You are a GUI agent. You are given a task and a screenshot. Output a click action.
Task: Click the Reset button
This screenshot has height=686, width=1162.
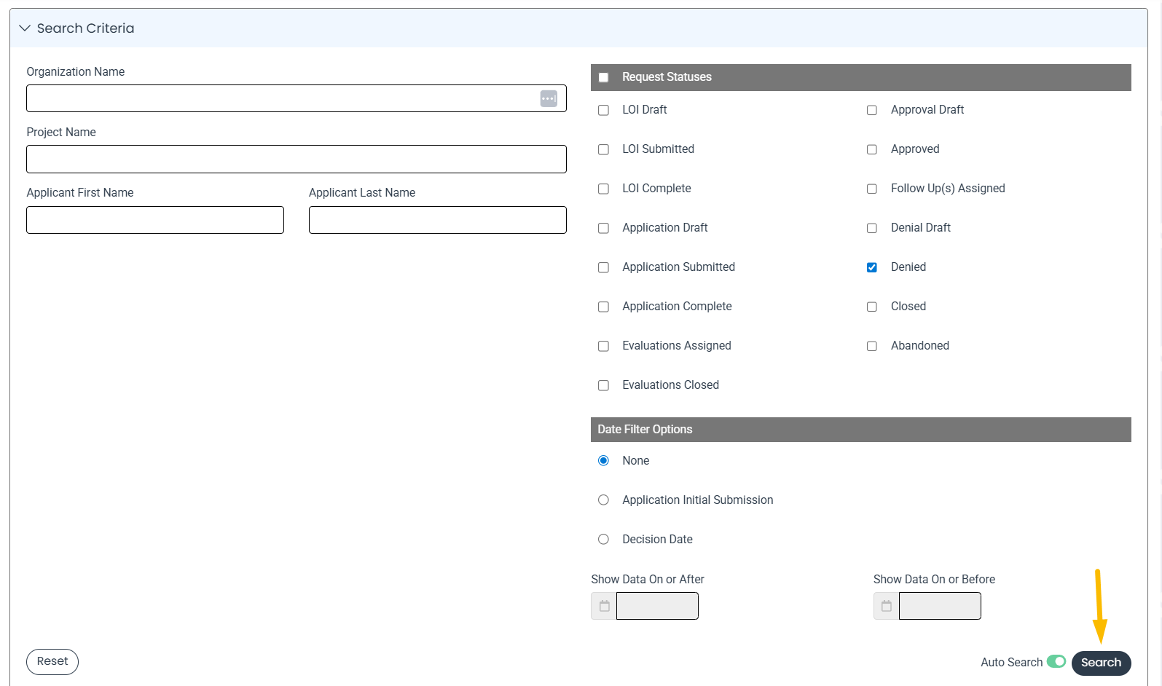(52, 661)
